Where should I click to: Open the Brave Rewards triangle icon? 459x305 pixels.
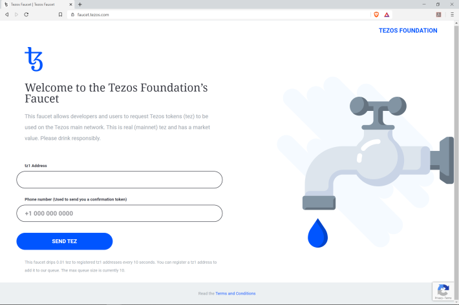[387, 15]
